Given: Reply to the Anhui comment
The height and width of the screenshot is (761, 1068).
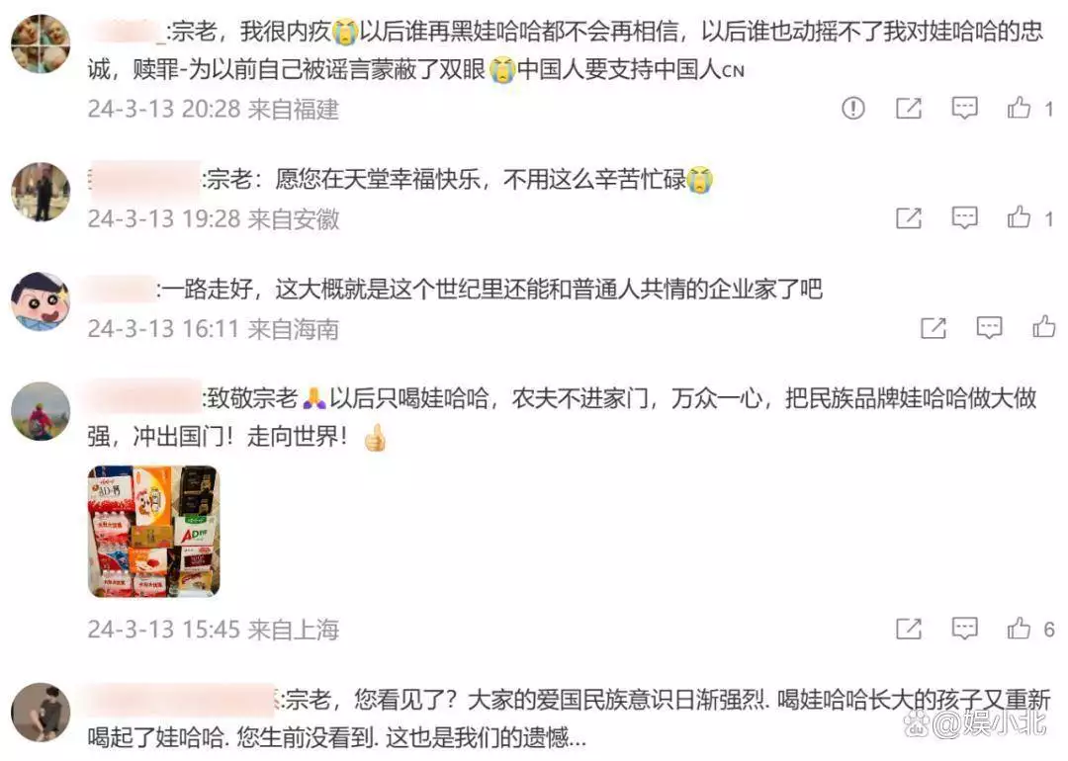Looking at the screenshot, I should [x=964, y=217].
